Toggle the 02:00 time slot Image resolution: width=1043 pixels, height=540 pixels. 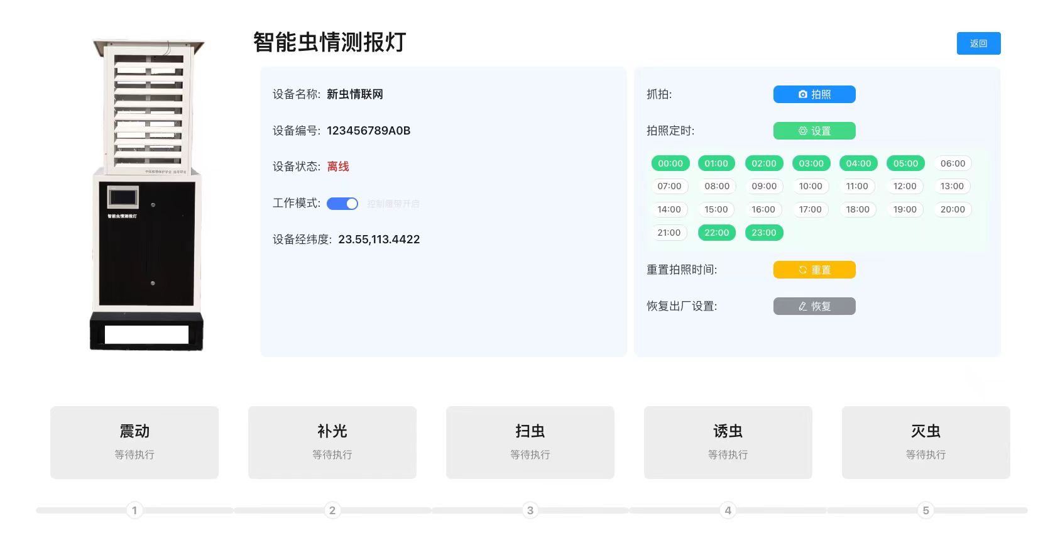764,163
